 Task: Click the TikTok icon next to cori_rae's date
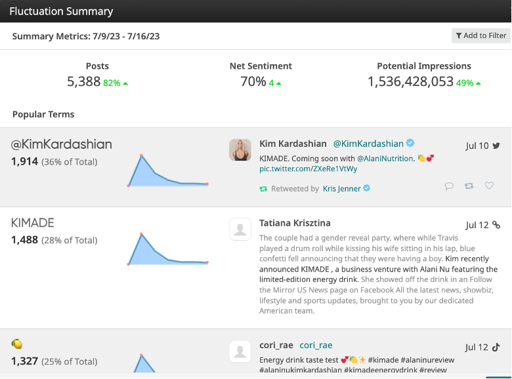(496, 347)
